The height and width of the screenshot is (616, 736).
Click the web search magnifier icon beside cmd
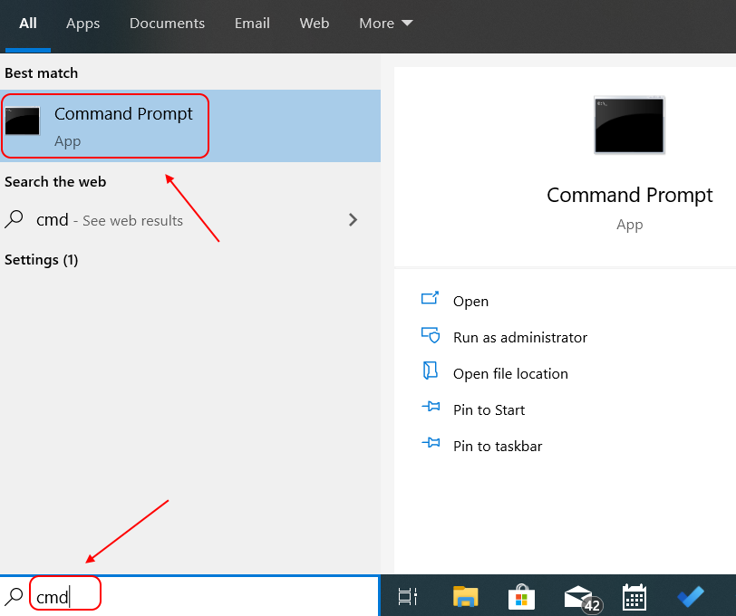(x=15, y=219)
